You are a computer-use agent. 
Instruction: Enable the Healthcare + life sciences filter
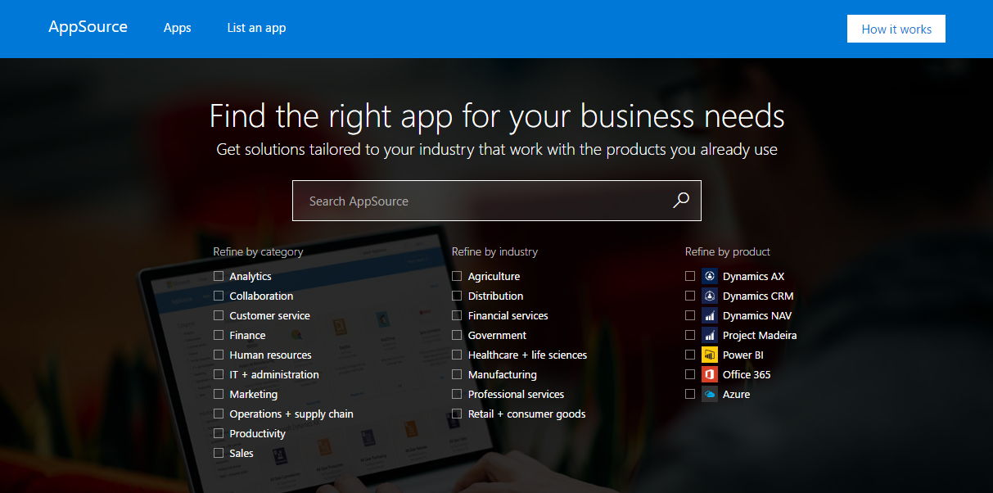(457, 355)
